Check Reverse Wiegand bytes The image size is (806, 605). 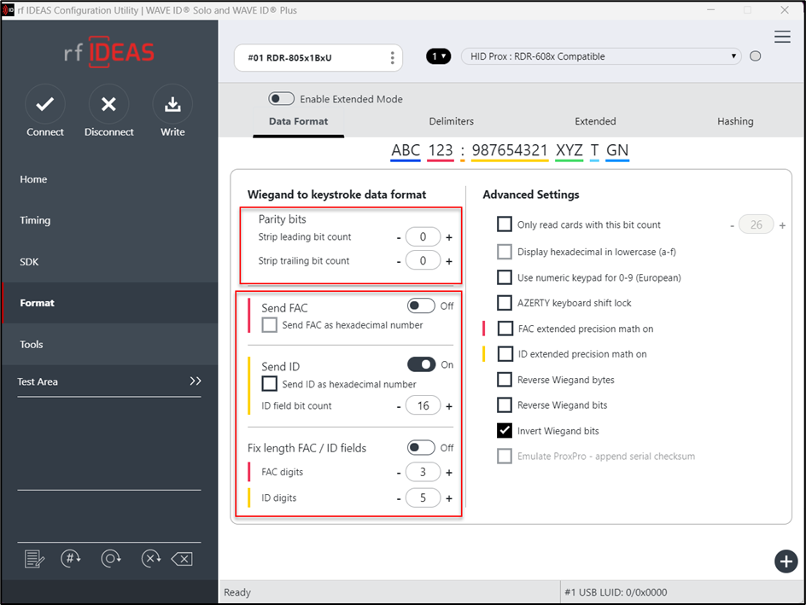coord(505,380)
